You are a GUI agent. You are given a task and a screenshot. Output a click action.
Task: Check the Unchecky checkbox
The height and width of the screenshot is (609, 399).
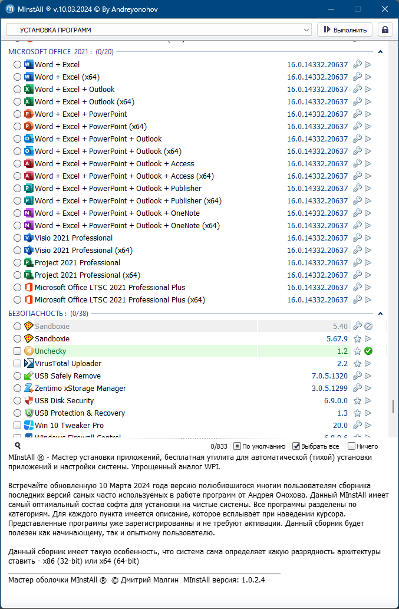point(17,351)
